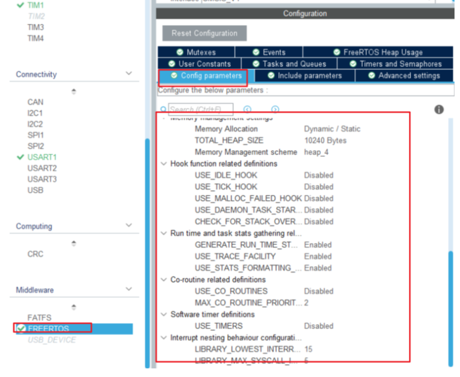Click the green check beside FREERTOS
The image size is (460, 377).
[x=21, y=328]
